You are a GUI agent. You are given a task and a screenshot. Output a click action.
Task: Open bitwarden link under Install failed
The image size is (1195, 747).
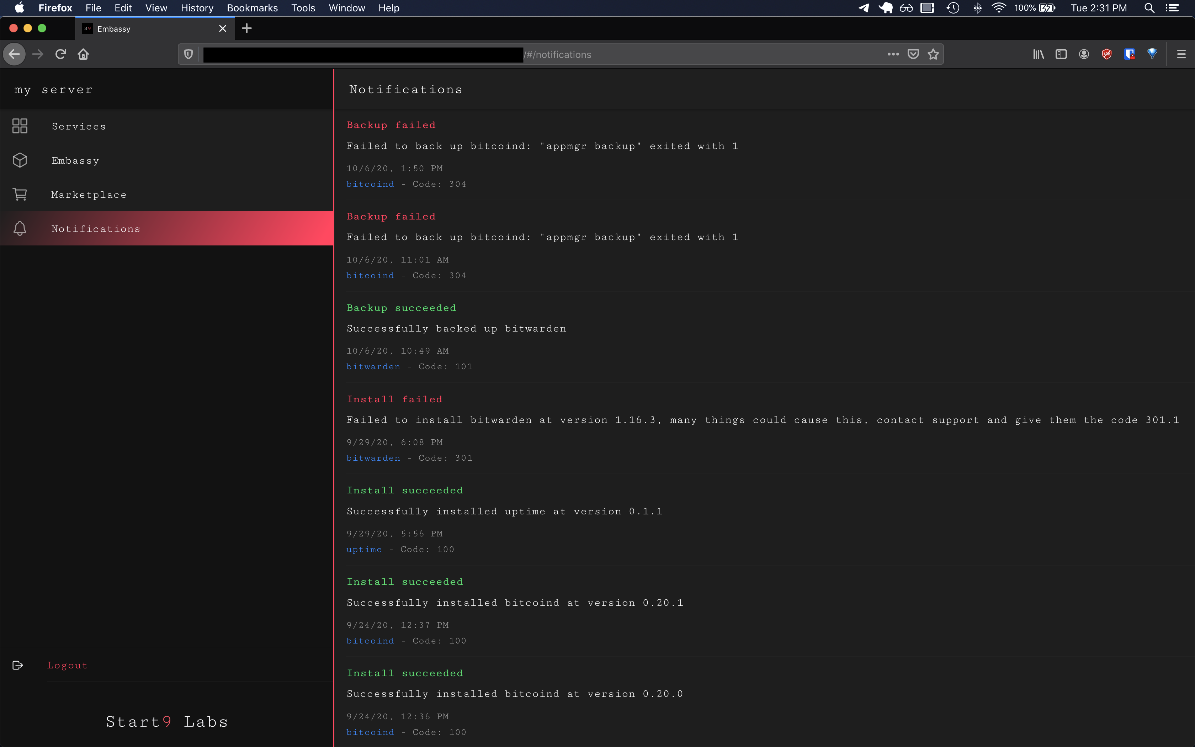373,458
